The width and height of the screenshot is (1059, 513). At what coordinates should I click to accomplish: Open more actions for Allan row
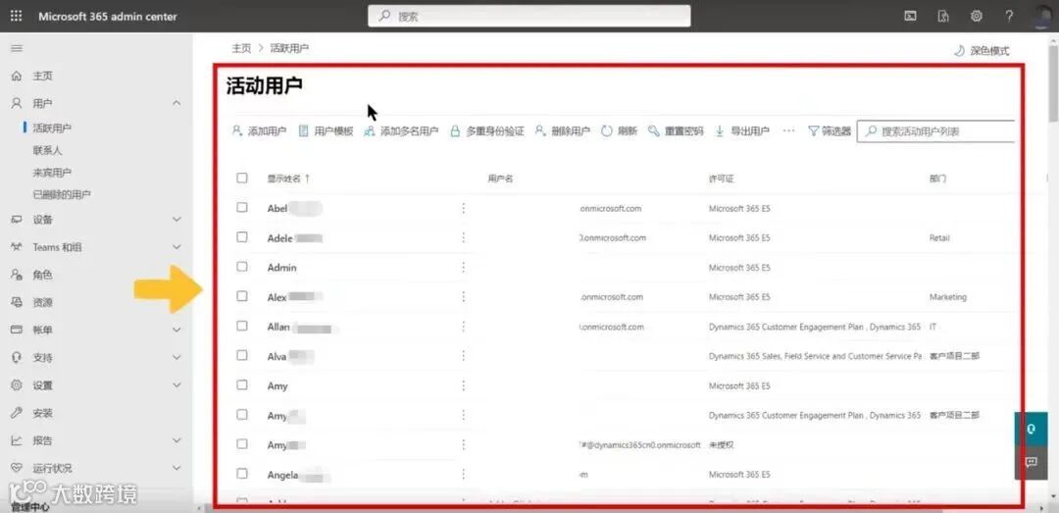pos(463,327)
